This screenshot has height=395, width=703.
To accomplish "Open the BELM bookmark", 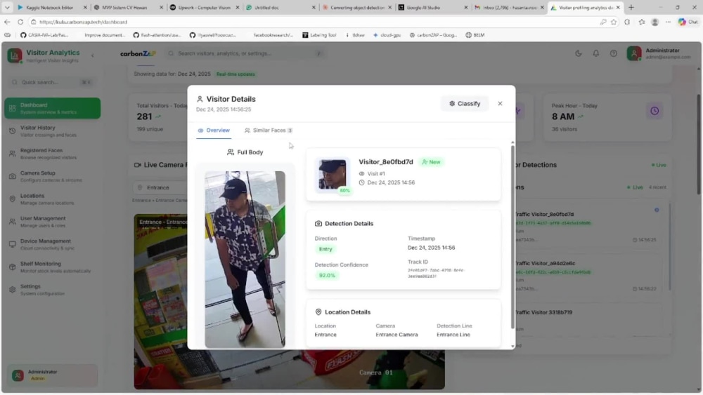I will point(475,35).
